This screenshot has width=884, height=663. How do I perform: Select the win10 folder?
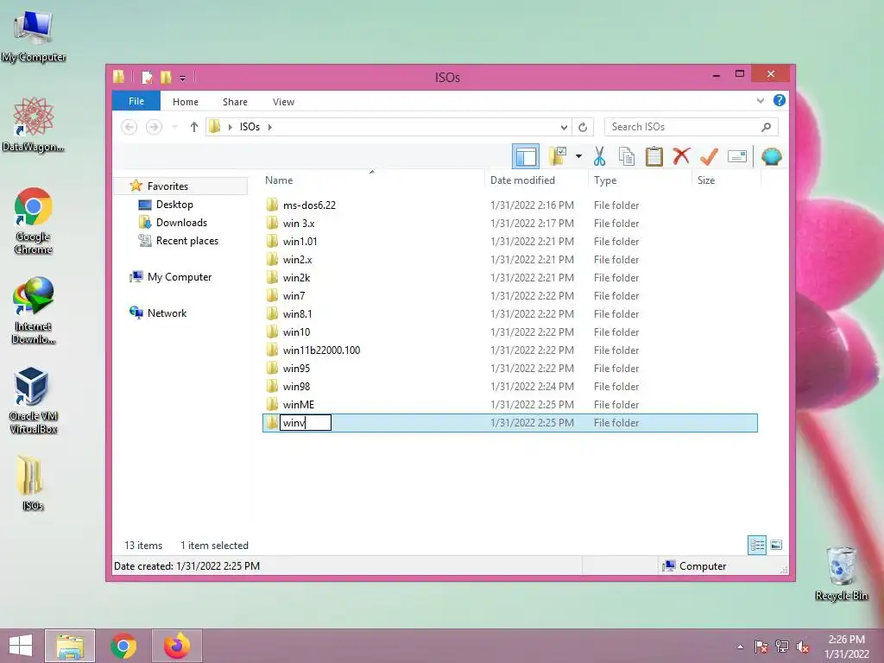pos(509,332)
